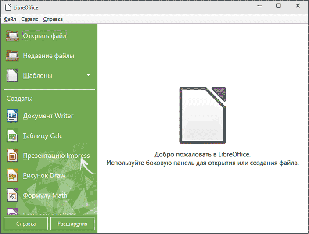
Task: Close the LibreOffice window
Action: [298, 6]
